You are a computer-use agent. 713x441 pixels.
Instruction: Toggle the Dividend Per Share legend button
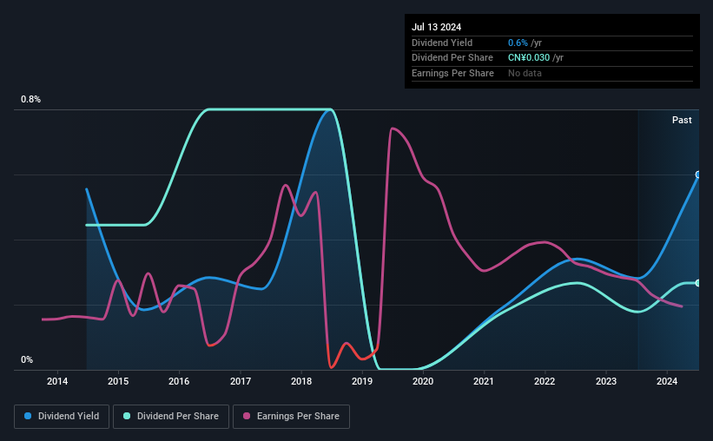coord(171,417)
